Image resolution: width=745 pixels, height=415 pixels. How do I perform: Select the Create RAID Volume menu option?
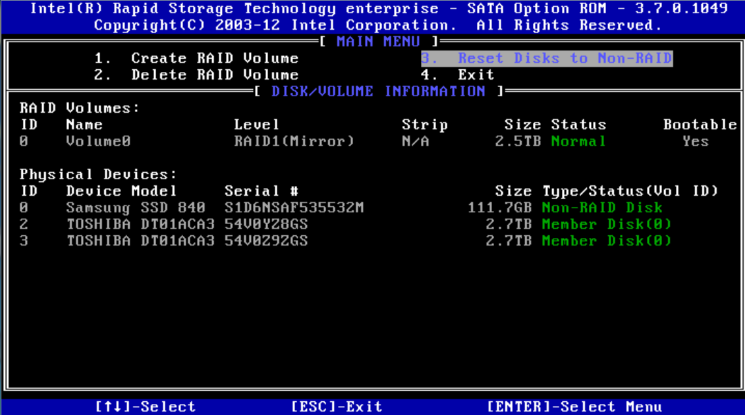(196, 58)
